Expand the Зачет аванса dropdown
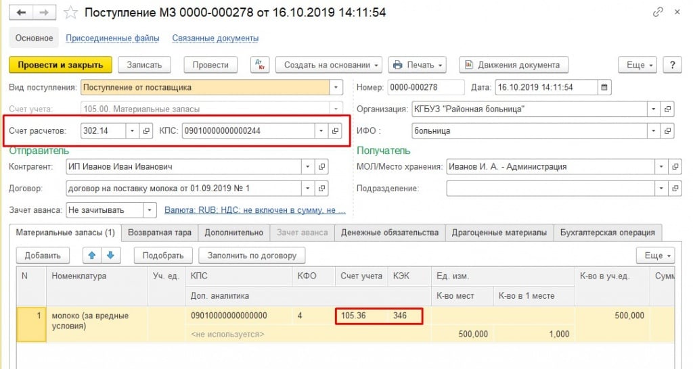The image size is (693, 369). [149, 210]
